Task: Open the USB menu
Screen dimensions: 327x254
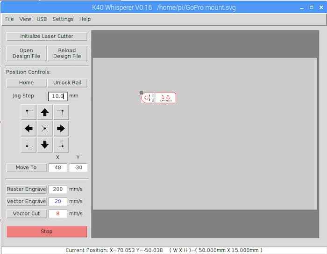Action: (x=42, y=19)
